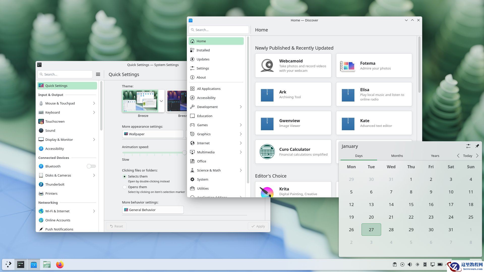Open the volume control tray icon
Image resolution: width=484 pixels, height=272 pixels.
(410, 264)
